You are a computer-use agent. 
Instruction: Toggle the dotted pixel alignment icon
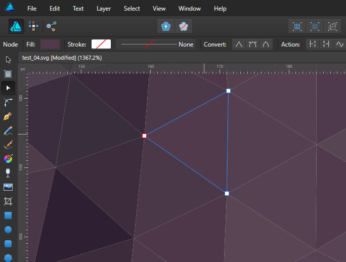point(315,26)
